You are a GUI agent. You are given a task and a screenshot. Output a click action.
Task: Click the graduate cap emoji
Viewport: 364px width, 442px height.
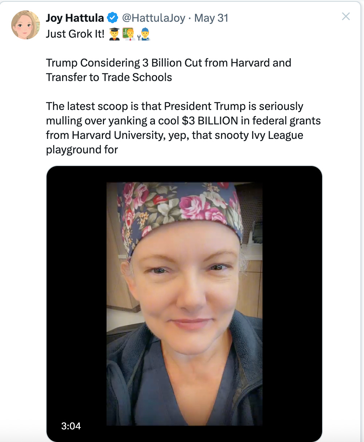click(114, 34)
